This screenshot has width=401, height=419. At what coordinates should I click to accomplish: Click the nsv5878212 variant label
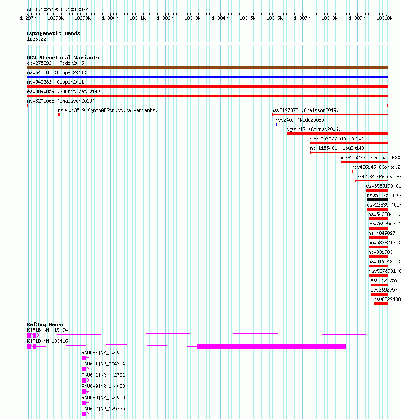[x=384, y=243]
